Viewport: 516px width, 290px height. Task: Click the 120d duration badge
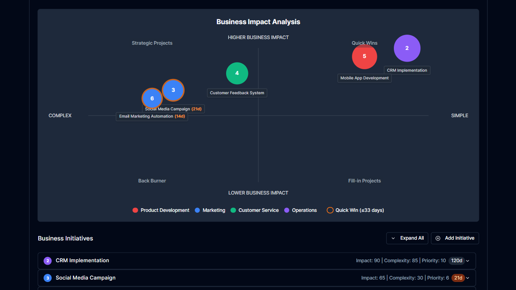coord(457,261)
